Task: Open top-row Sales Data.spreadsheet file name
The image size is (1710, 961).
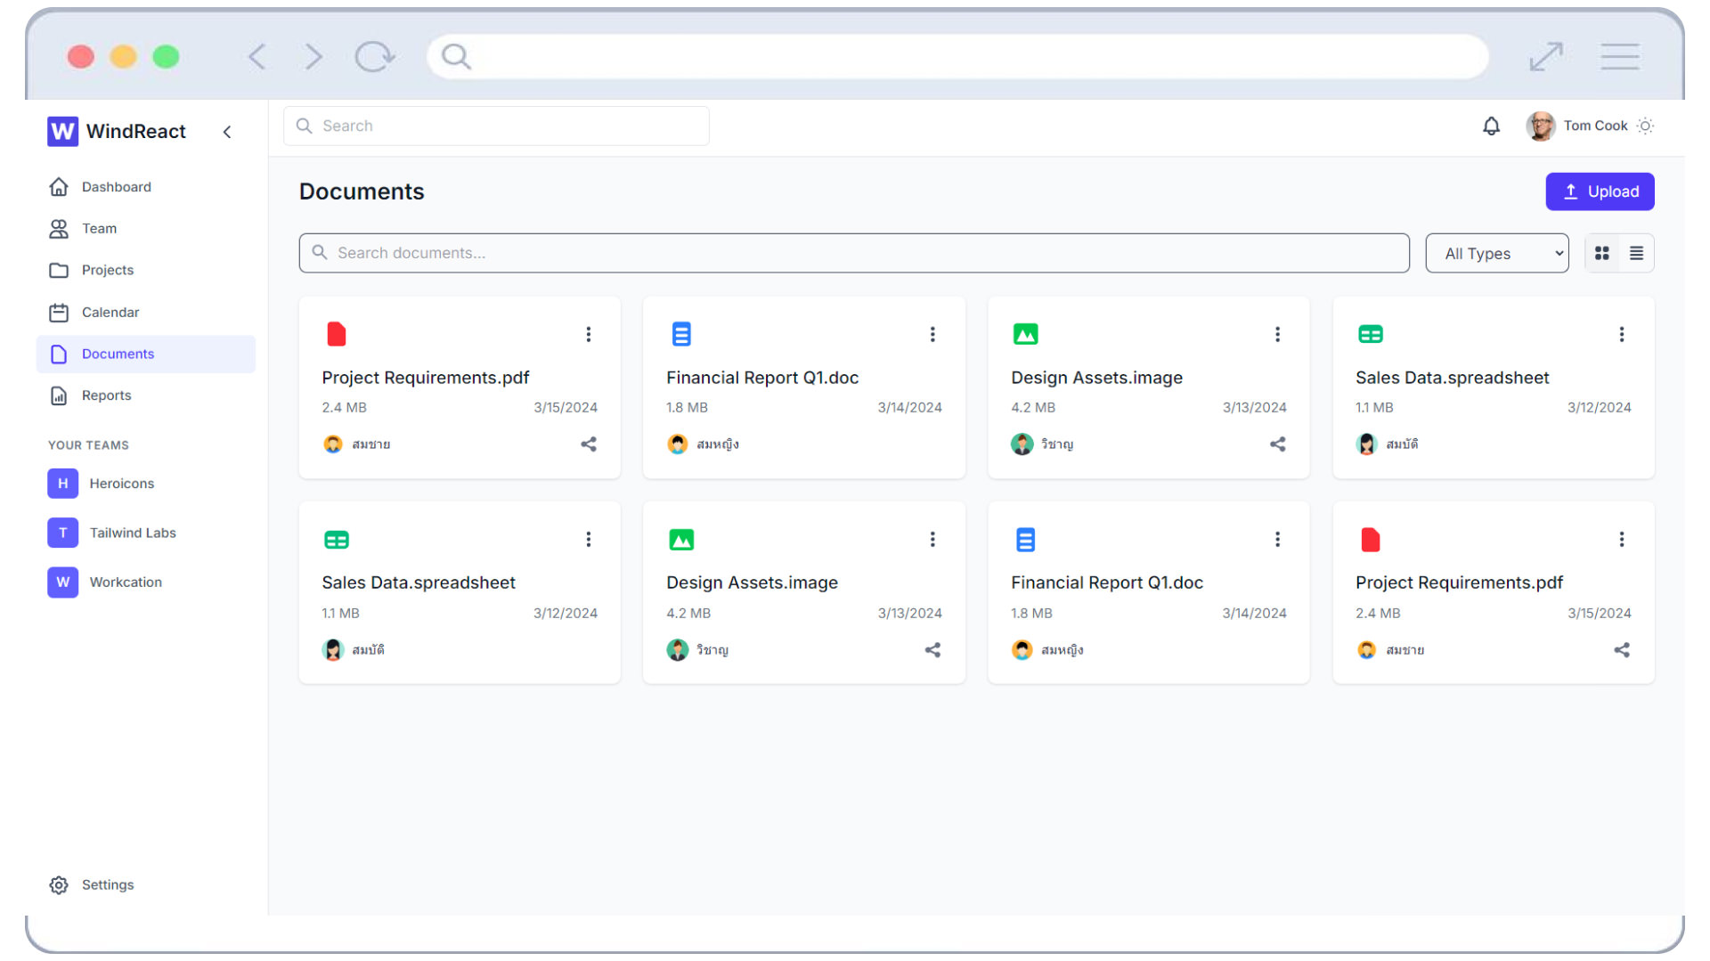Action: tap(1452, 378)
